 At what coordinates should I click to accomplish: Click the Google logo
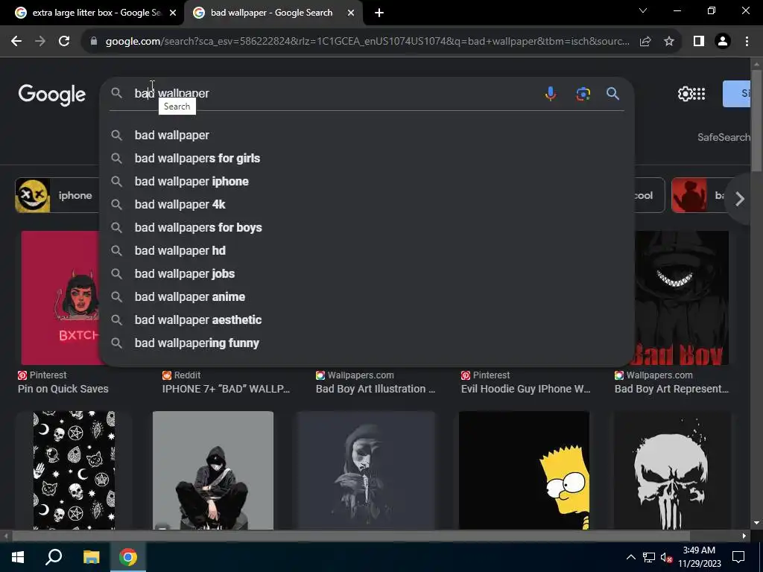tap(51, 95)
